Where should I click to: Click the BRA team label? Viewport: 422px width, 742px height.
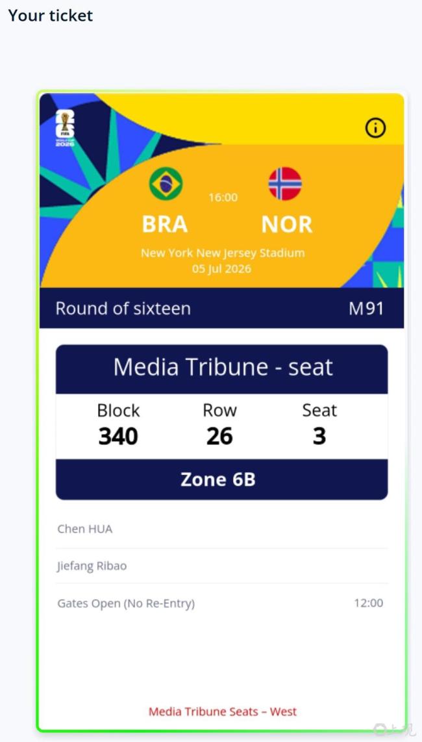pos(165,224)
